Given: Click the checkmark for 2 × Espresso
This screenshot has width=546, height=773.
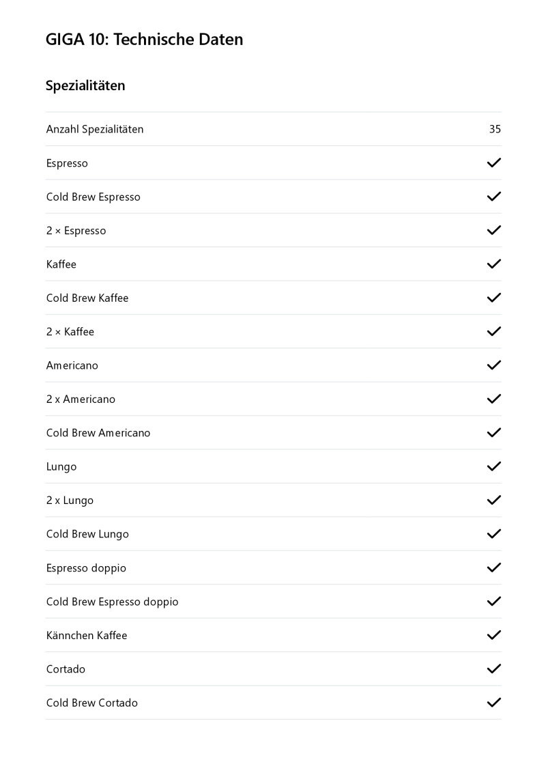Looking at the screenshot, I should pyautogui.click(x=493, y=230).
